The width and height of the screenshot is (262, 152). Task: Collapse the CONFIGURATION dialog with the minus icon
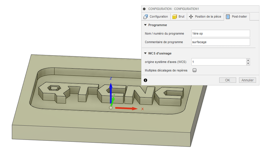coord(144,9)
